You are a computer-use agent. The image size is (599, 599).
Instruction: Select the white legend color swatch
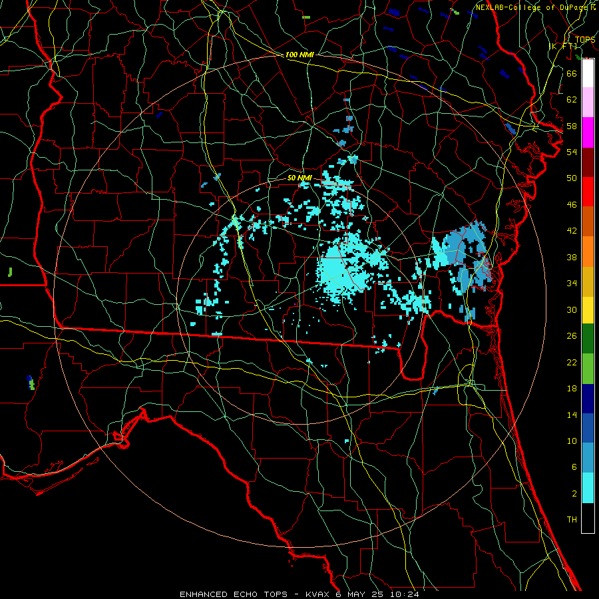pos(588,73)
